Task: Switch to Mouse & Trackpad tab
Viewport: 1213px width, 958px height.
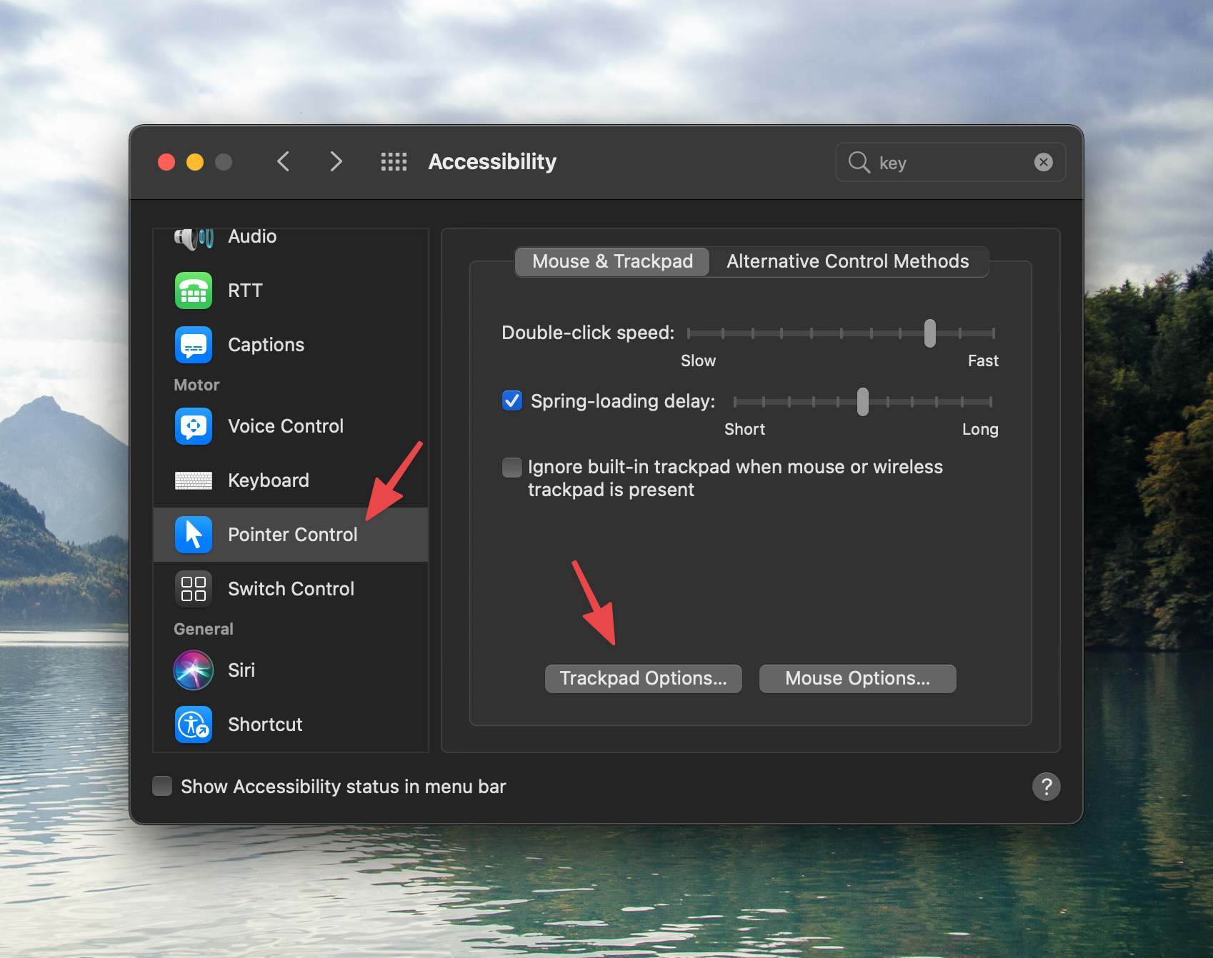Action: coord(612,261)
